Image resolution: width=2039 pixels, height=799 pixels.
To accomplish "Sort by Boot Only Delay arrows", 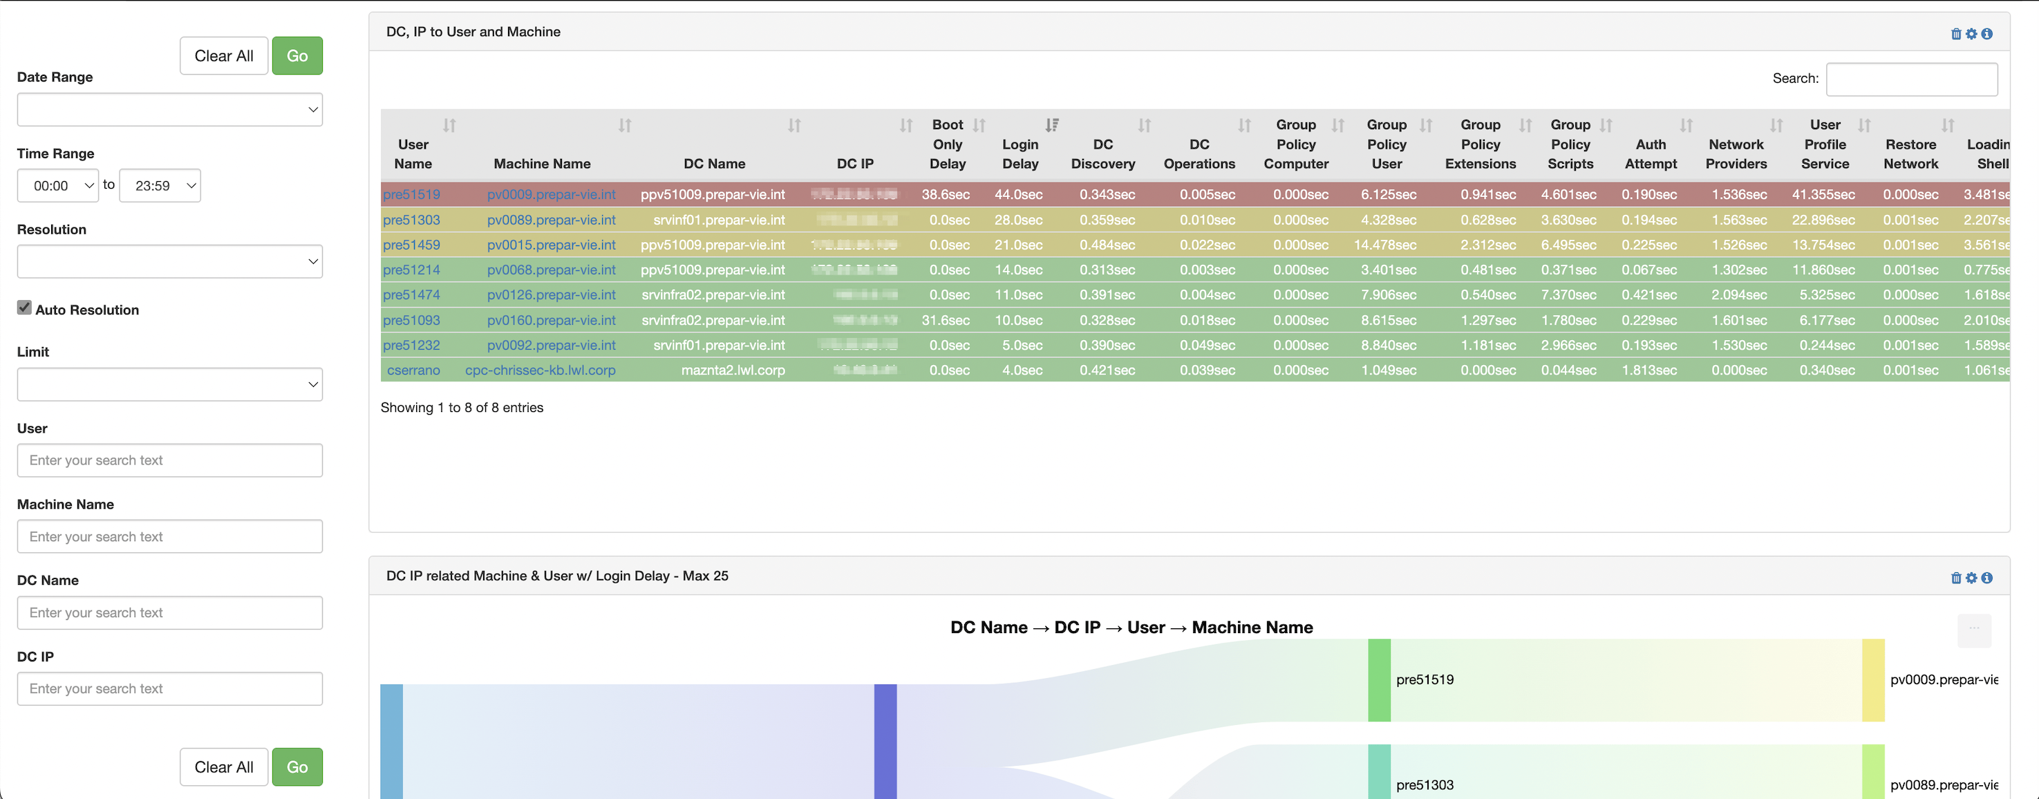I will pos(979,125).
